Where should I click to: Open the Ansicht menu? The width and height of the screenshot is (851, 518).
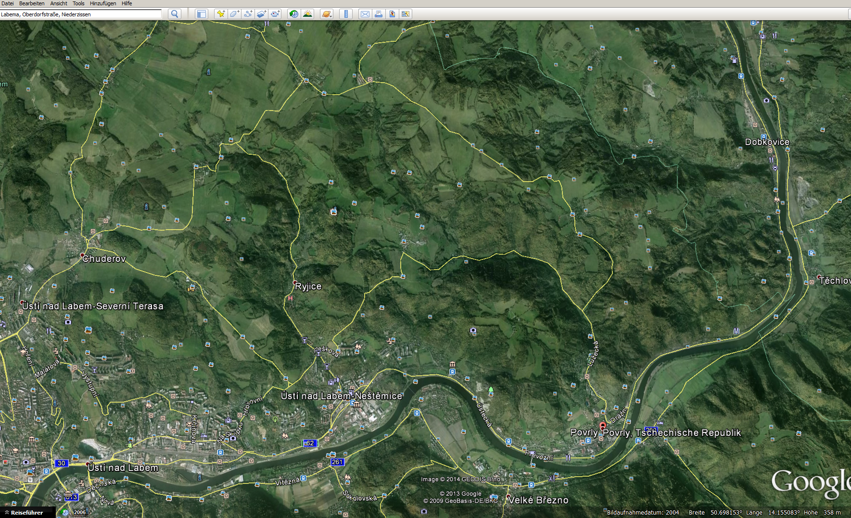tap(59, 3)
